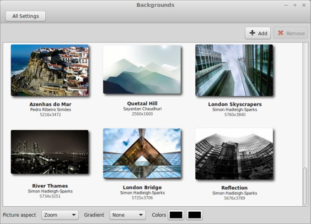The height and width of the screenshot is (224, 311).
Task: Pick the London Skyscrapers wallpaper thumbnail
Action: pyautogui.click(x=234, y=70)
